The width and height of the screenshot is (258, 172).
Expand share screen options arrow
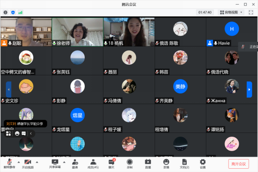pyautogui.click(x=64, y=162)
